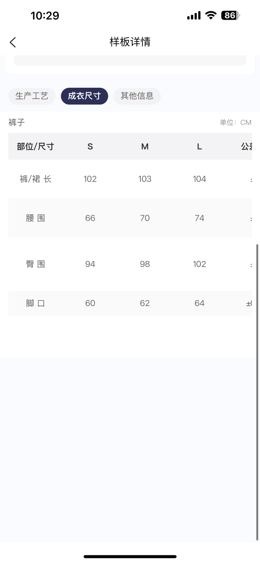Select the 脚口 row label

[x=36, y=303]
